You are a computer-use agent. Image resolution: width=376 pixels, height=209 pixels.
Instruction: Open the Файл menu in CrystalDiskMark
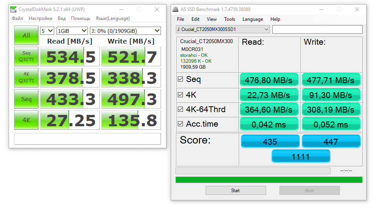click(x=18, y=18)
